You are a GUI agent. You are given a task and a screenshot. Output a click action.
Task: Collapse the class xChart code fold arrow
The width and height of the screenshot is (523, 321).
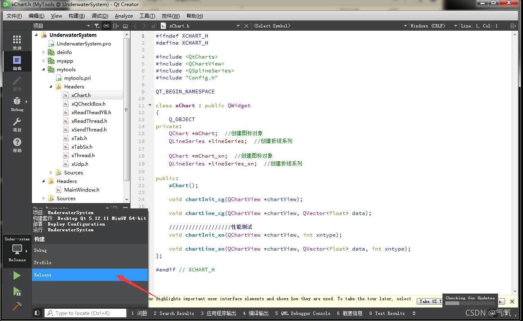(150, 105)
